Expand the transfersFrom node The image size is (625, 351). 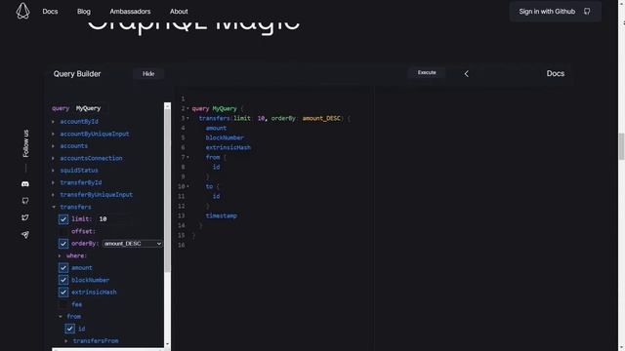[66, 341]
